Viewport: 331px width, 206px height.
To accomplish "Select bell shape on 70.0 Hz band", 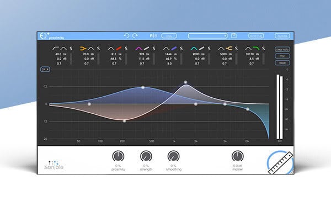I will pyautogui.click(x=91, y=49).
